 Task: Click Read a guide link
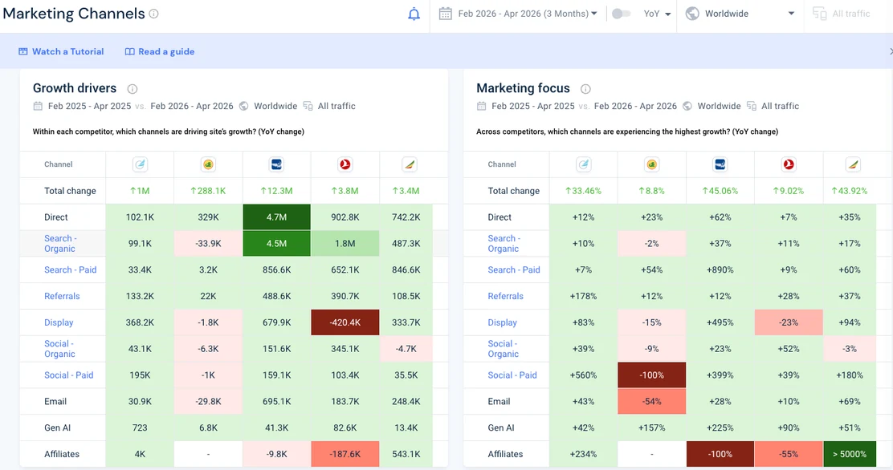tap(166, 51)
